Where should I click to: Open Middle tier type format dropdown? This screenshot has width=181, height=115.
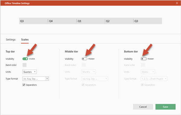click(x=95, y=79)
